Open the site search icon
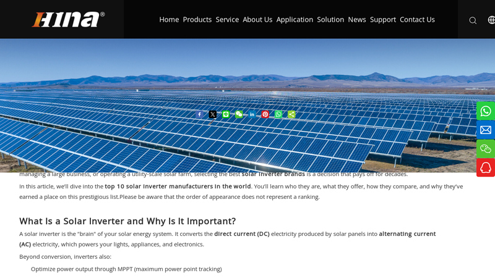Image resolution: width=495 pixels, height=278 pixels. click(x=473, y=20)
